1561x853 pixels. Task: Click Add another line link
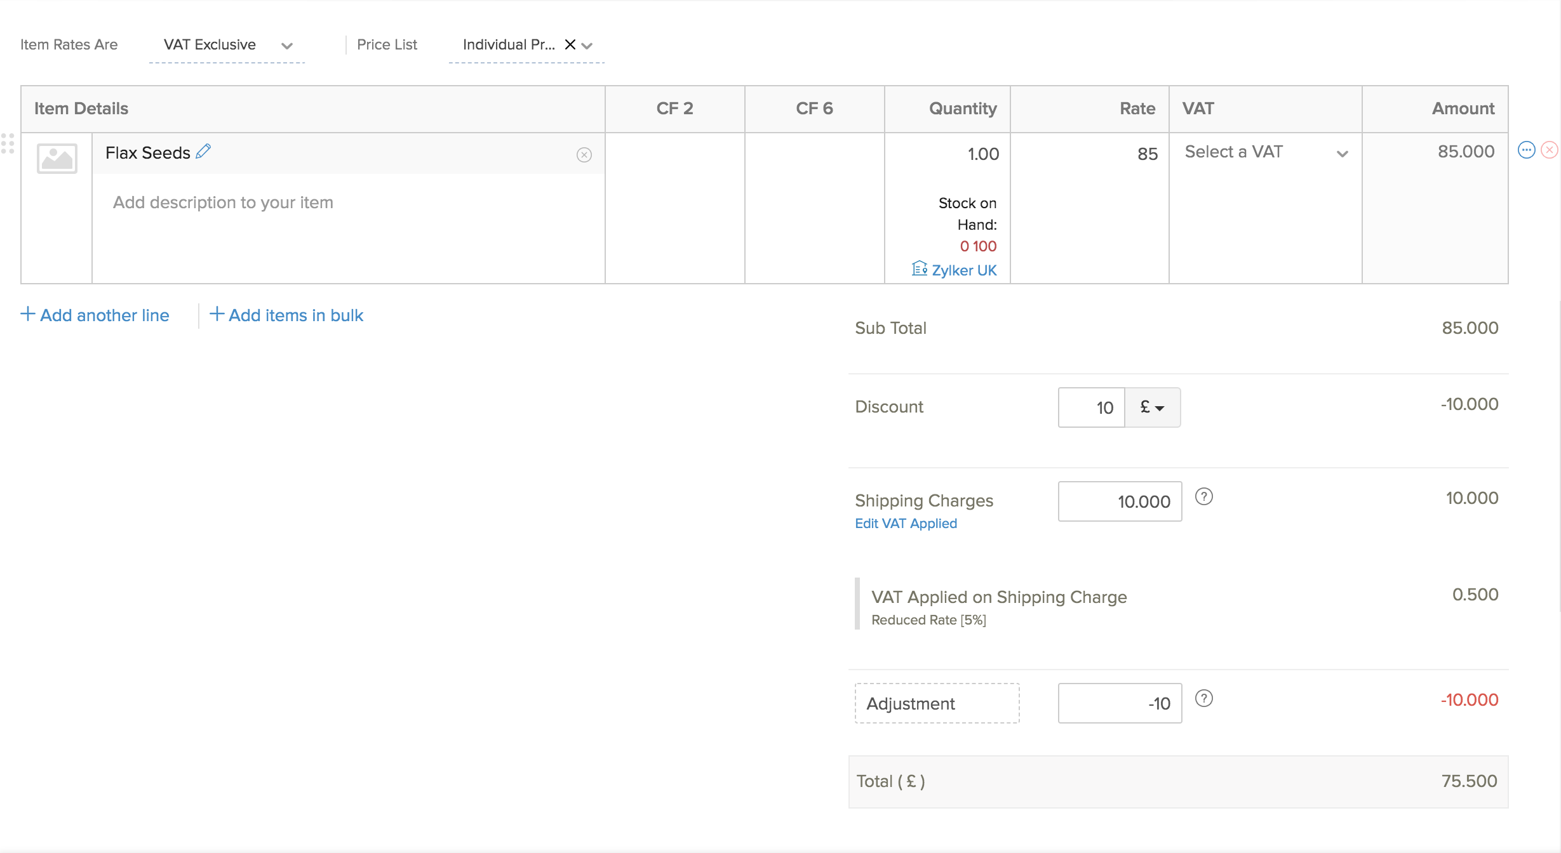click(95, 315)
